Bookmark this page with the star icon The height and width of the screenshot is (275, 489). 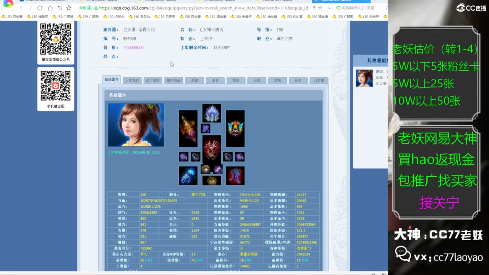(x=69, y=8)
